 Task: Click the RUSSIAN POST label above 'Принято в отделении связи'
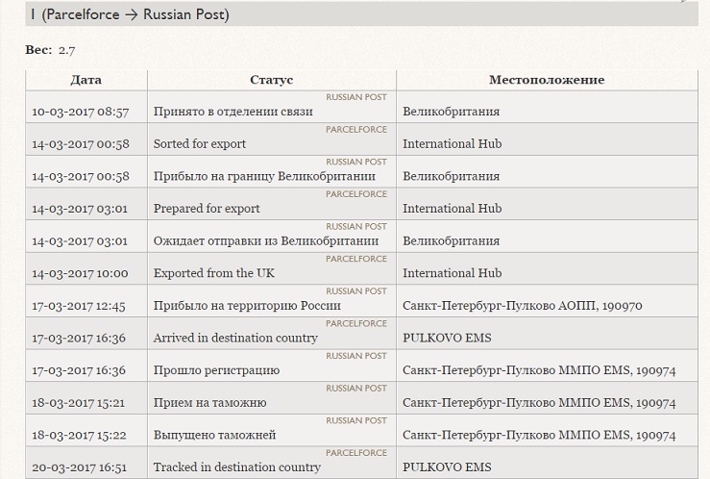[356, 97]
